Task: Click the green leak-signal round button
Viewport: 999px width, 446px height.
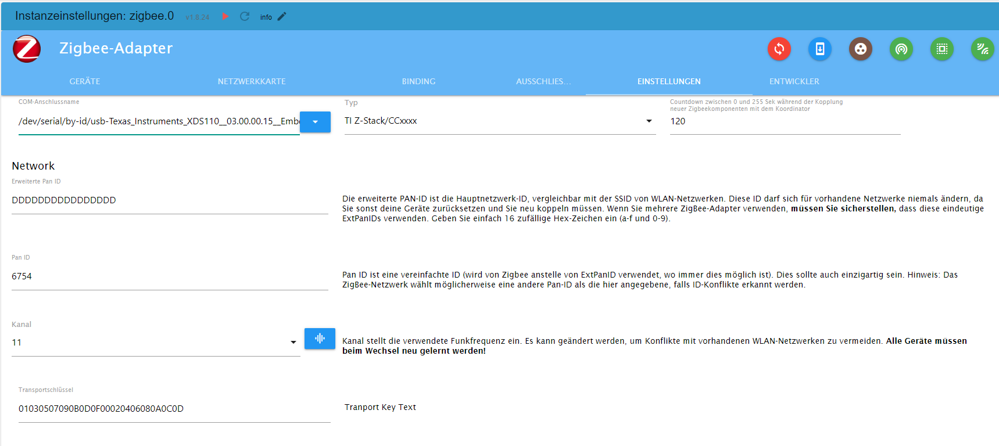Action: (x=983, y=49)
